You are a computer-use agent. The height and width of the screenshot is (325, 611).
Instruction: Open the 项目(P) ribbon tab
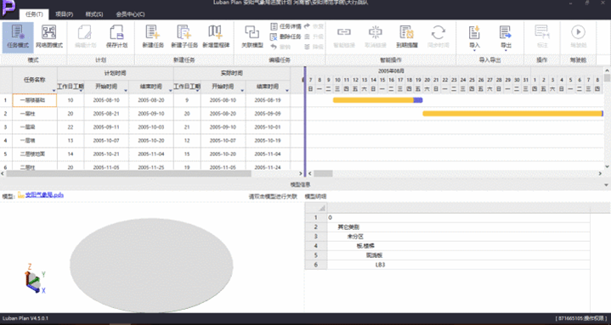[65, 14]
